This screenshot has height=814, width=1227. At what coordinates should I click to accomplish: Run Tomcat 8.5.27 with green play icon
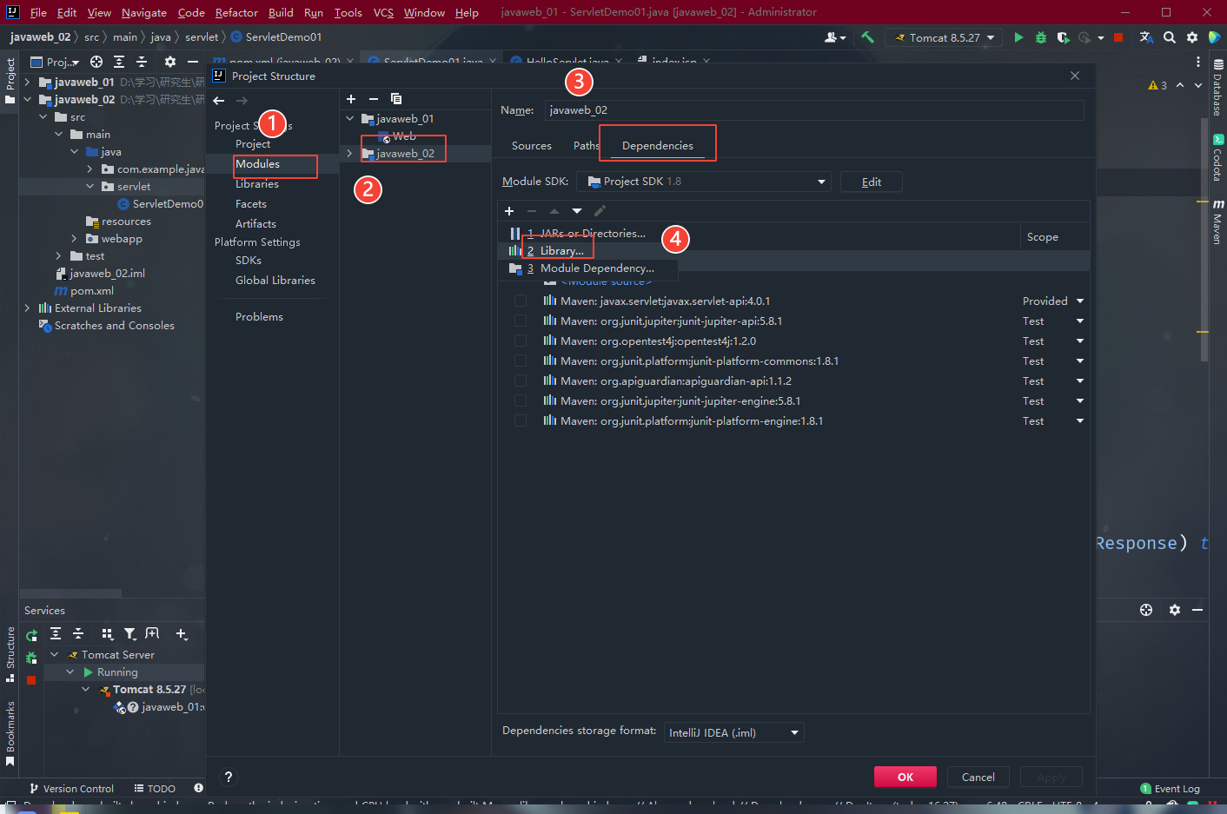[1018, 37]
